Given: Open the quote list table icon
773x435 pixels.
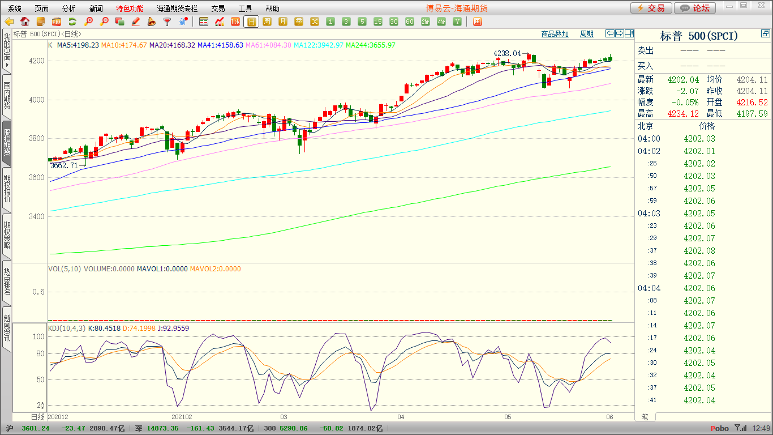Looking at the screenshot, I should click(204, 22).
